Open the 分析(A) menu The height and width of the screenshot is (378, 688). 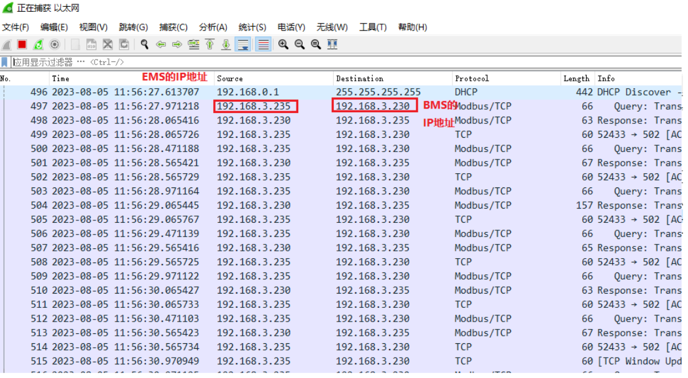tap(213, 27)
